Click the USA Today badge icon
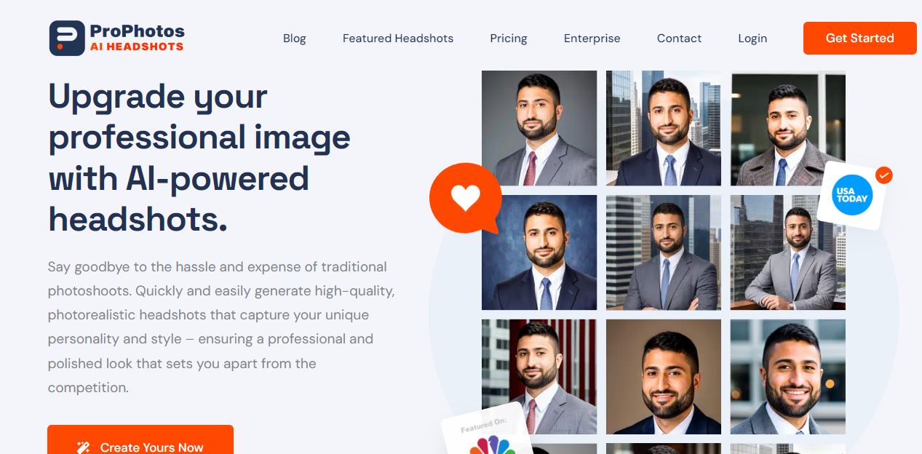Screen dimensions: 922x454 [x=851, y=195]
